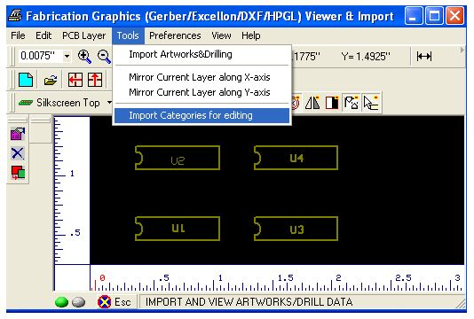Toggle the black-white invert tool button

(332, 103)
